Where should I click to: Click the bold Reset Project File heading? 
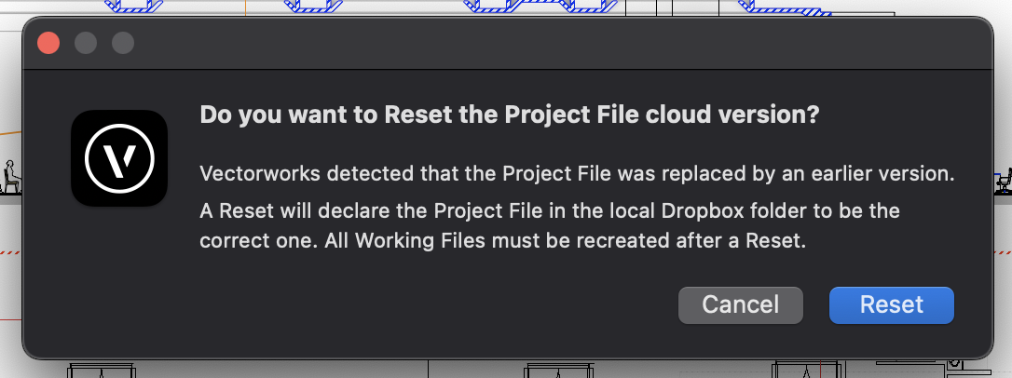tap(510, 116)
